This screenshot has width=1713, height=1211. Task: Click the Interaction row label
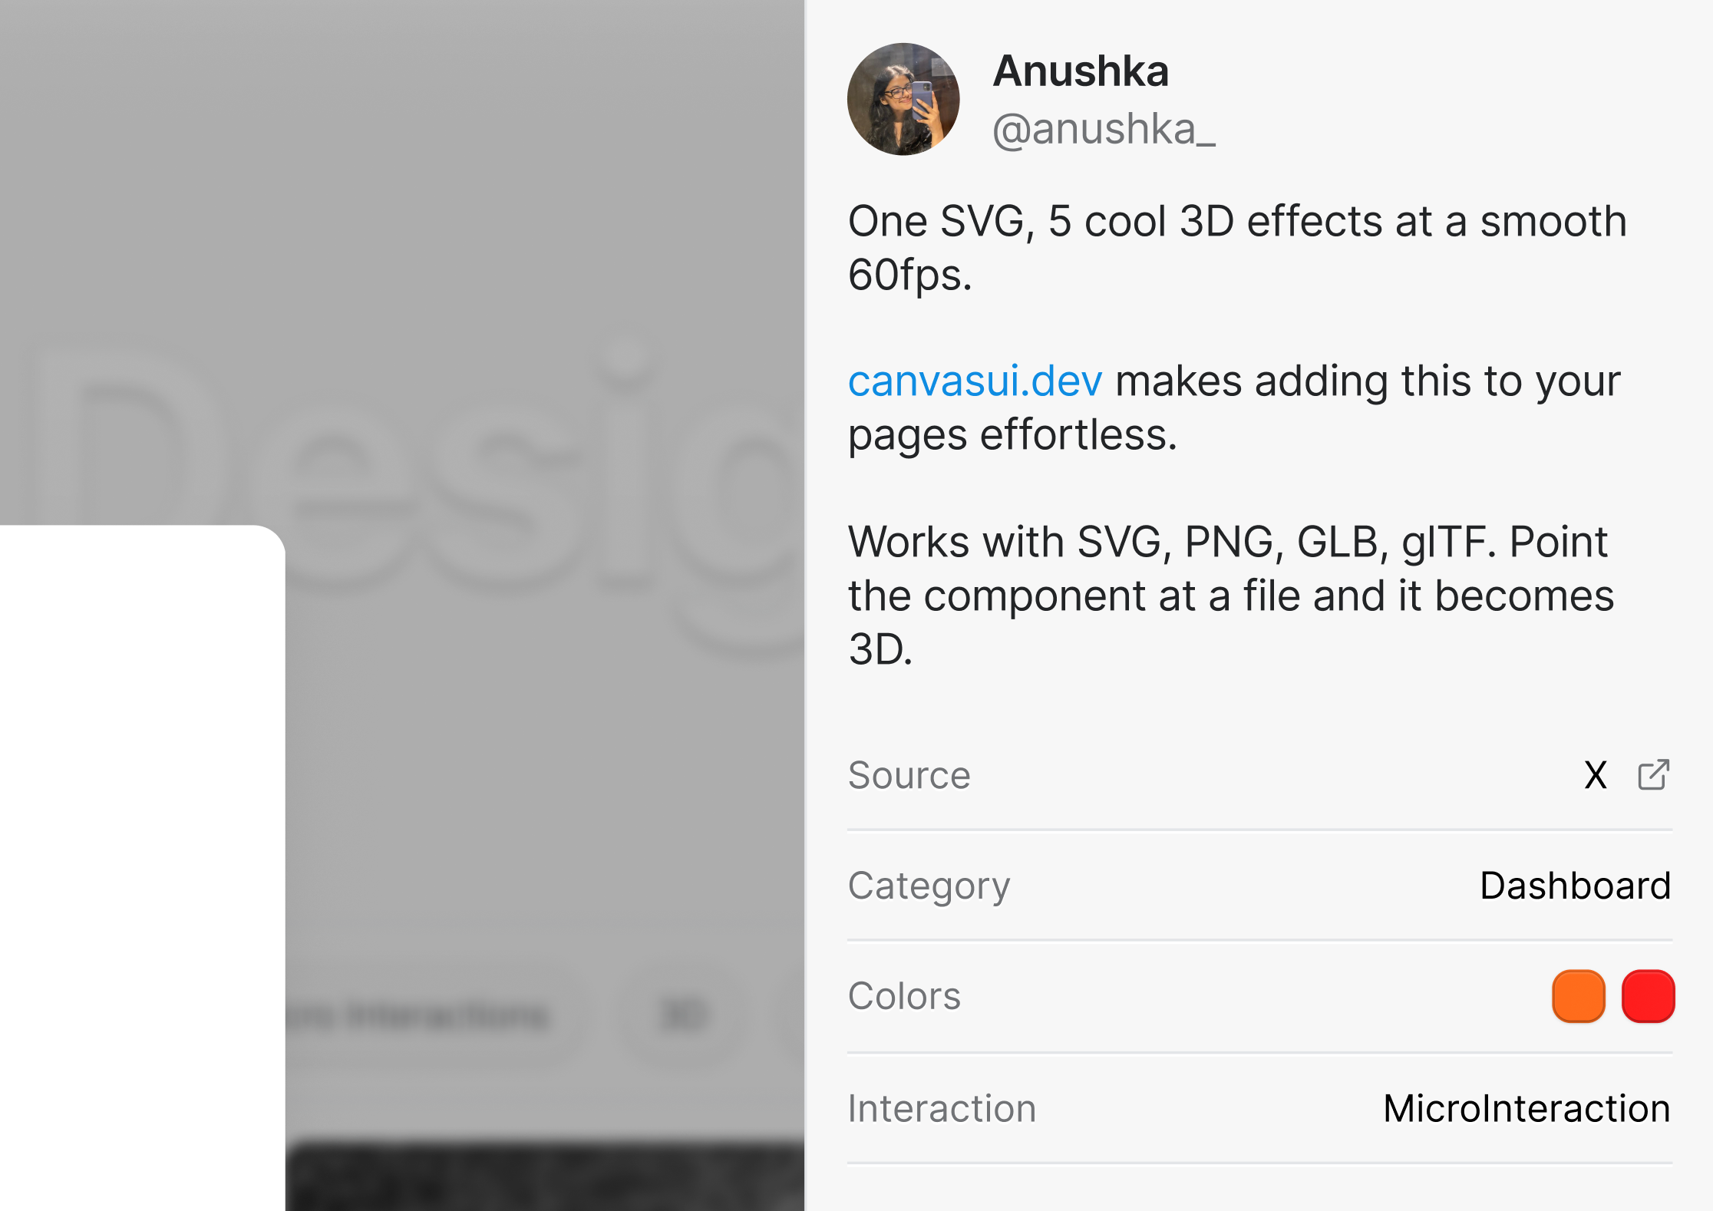tap(942, 1108)
